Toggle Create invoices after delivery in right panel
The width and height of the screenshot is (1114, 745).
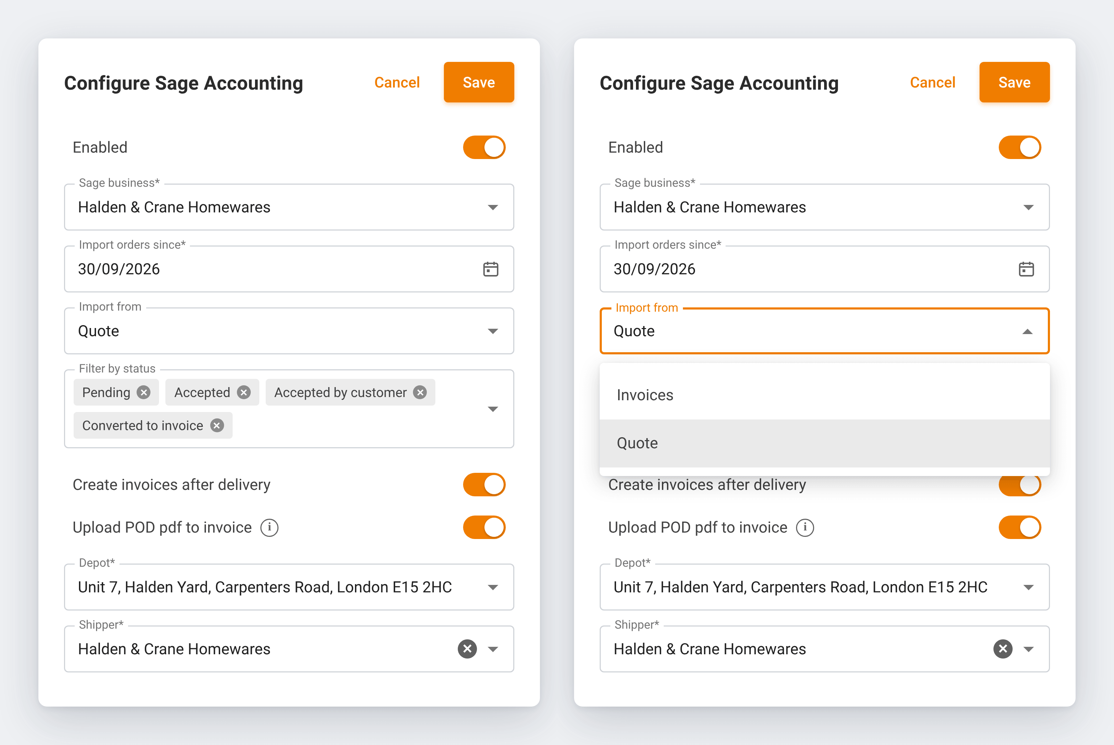[x=1020, y=486]
